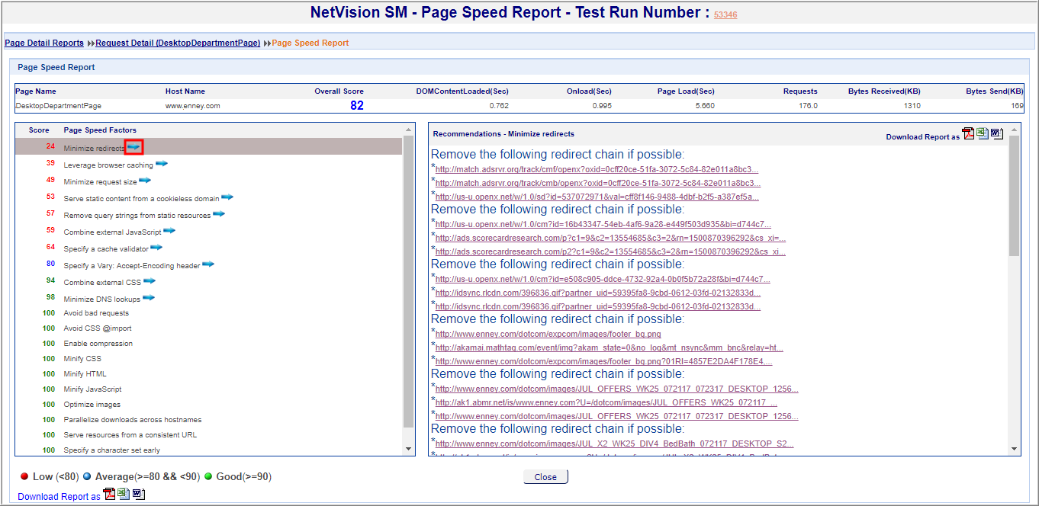Go to Request Detail (DesktopDepartmentPage) breadcrumb
Viewport: 1039px width, 506px height.
[178, 43]
